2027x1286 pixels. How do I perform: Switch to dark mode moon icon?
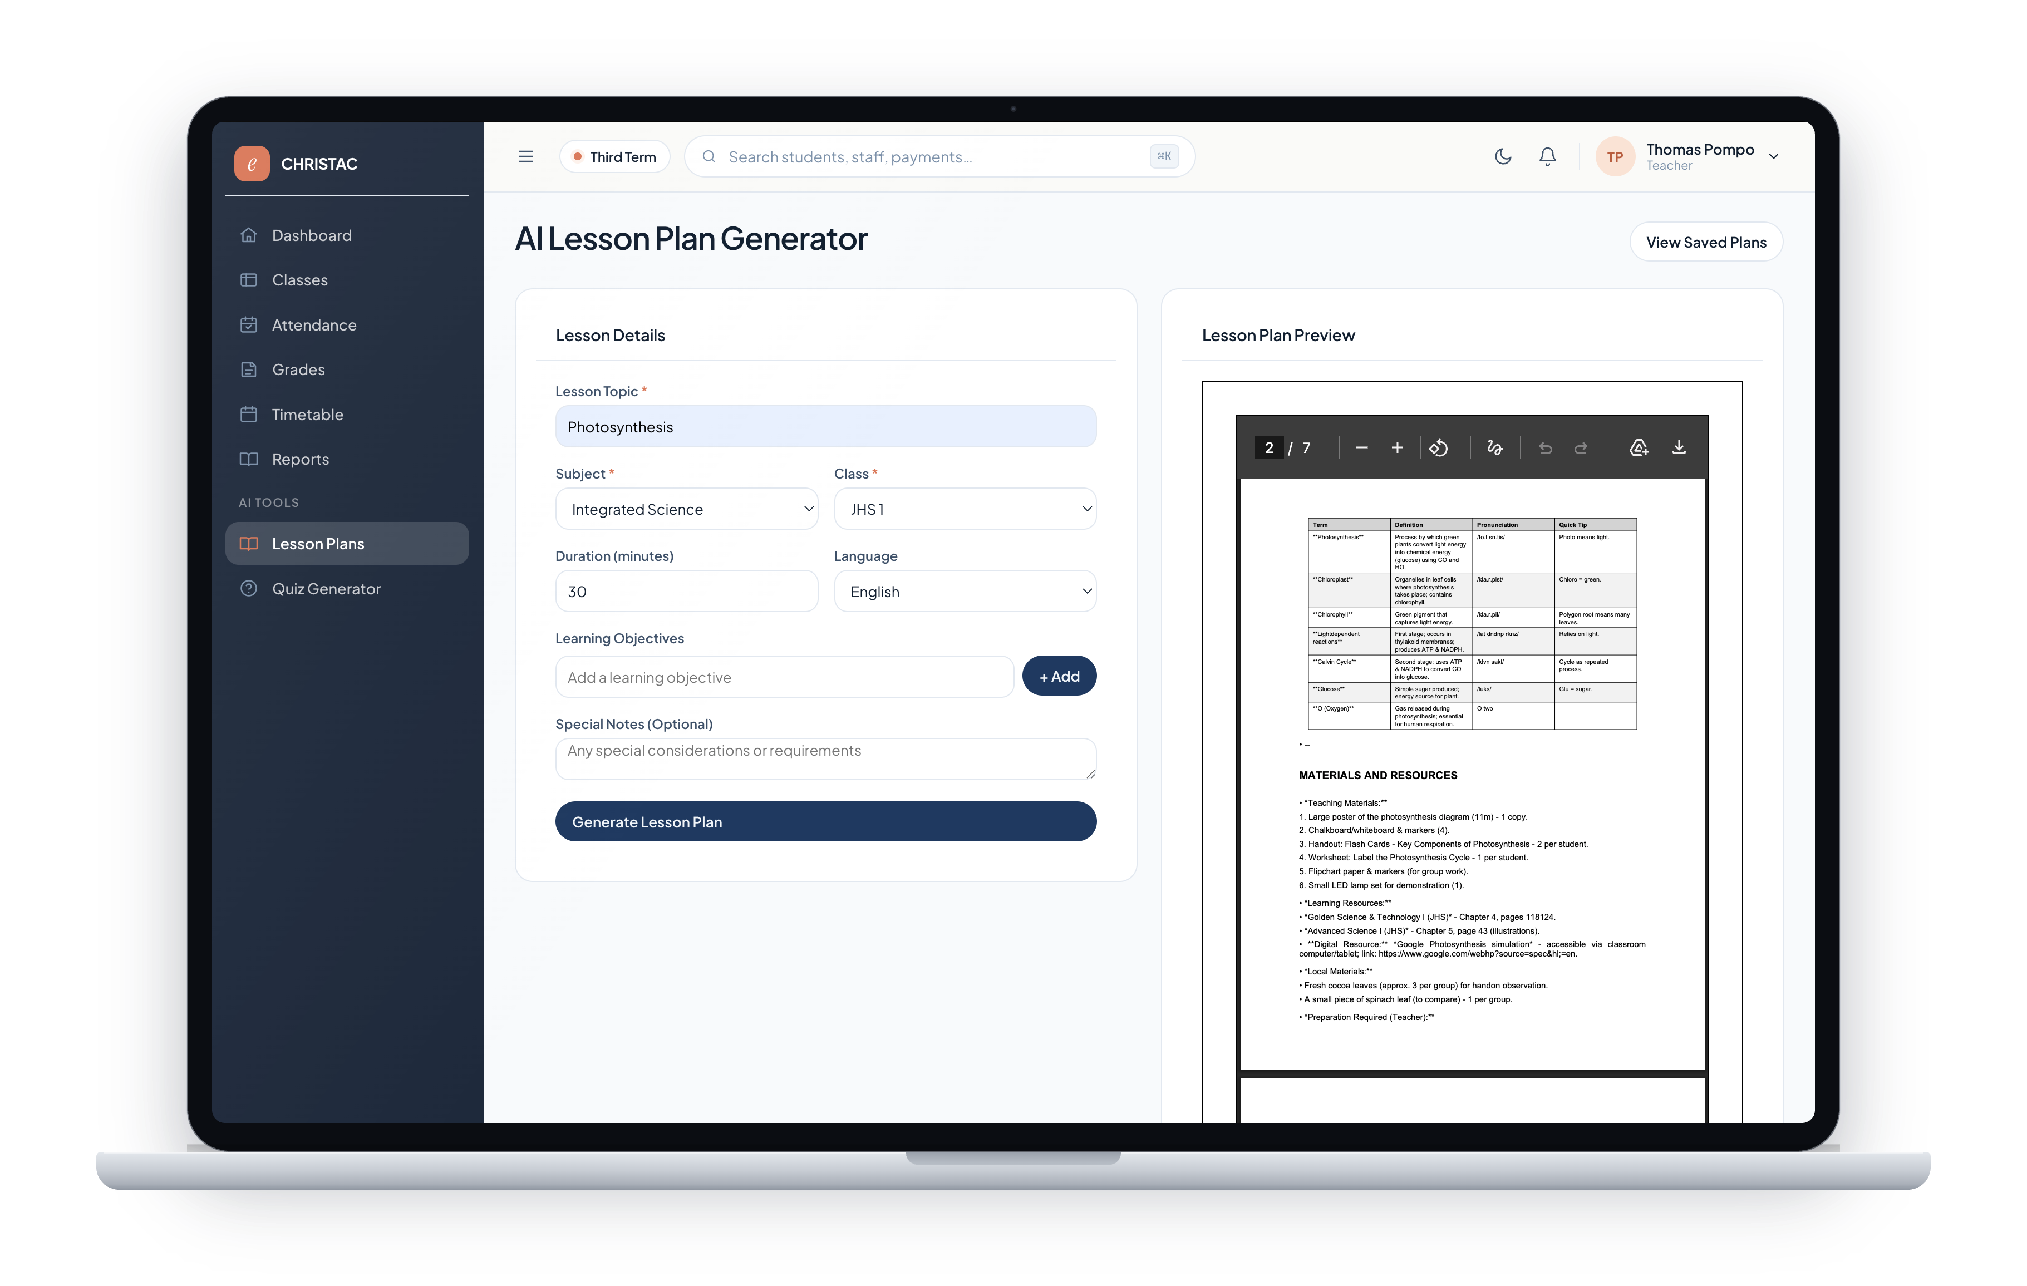click(x=1503, y=156)
